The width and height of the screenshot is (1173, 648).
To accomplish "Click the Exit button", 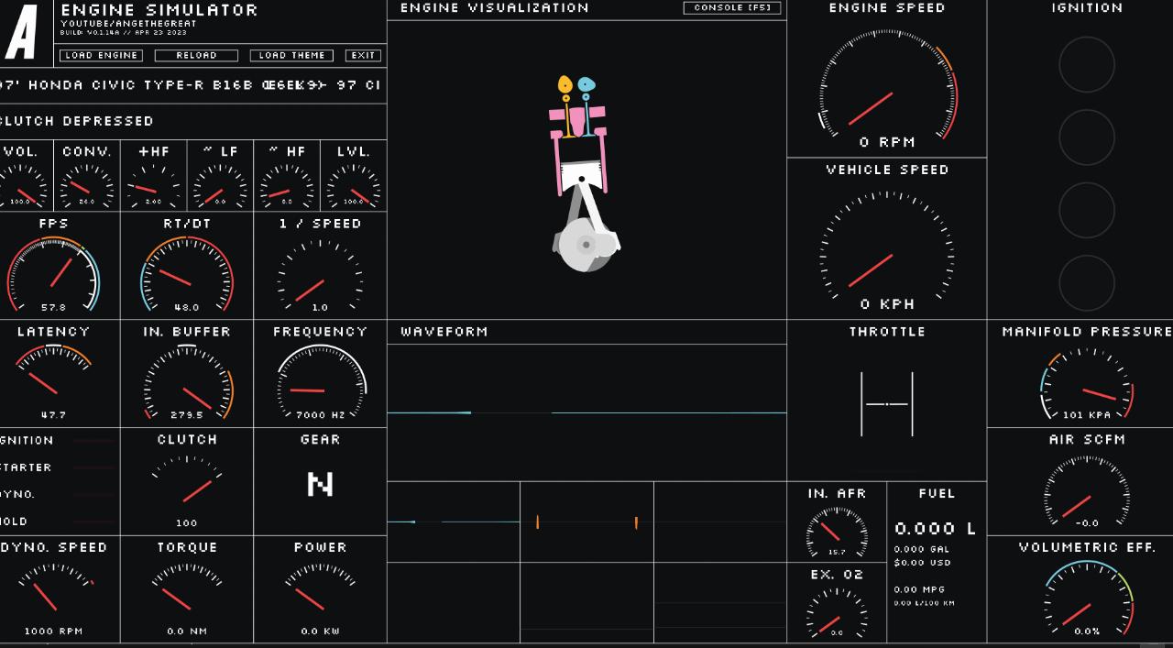I will [363, 55].
